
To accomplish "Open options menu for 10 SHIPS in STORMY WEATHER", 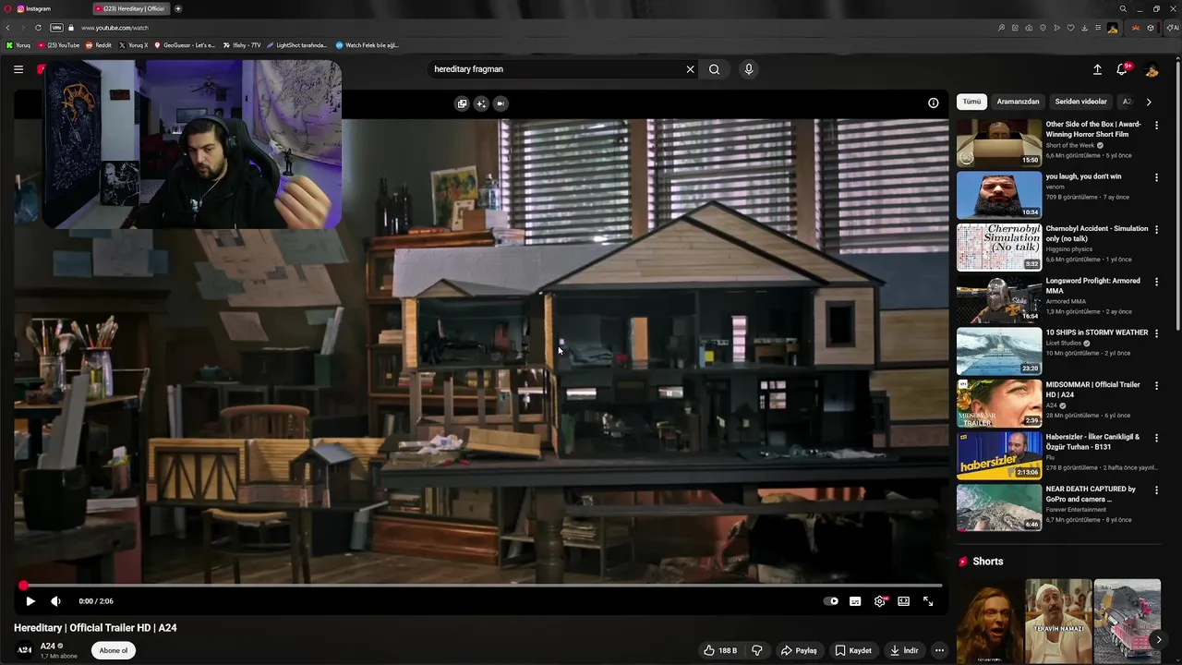I will click(x=1156, y=333).
